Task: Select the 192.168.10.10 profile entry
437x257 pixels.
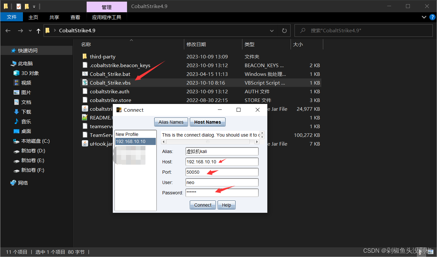Action: pyautogui.click(x=135, y=141)
